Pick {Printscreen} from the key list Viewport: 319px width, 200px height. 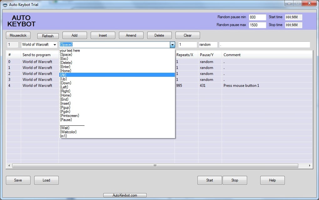pos(117,115)
